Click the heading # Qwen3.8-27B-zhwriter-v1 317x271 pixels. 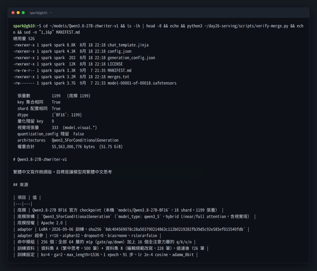[x=40, y=159]
